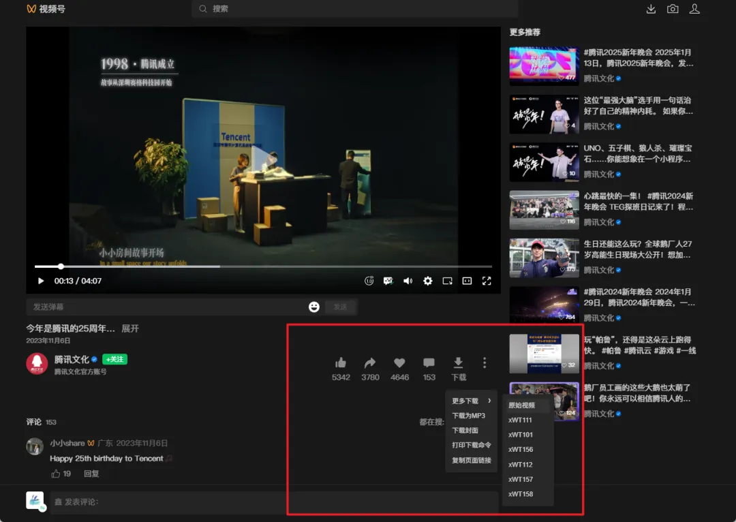
Task: Click the header download icon
Action: (651, 8)
